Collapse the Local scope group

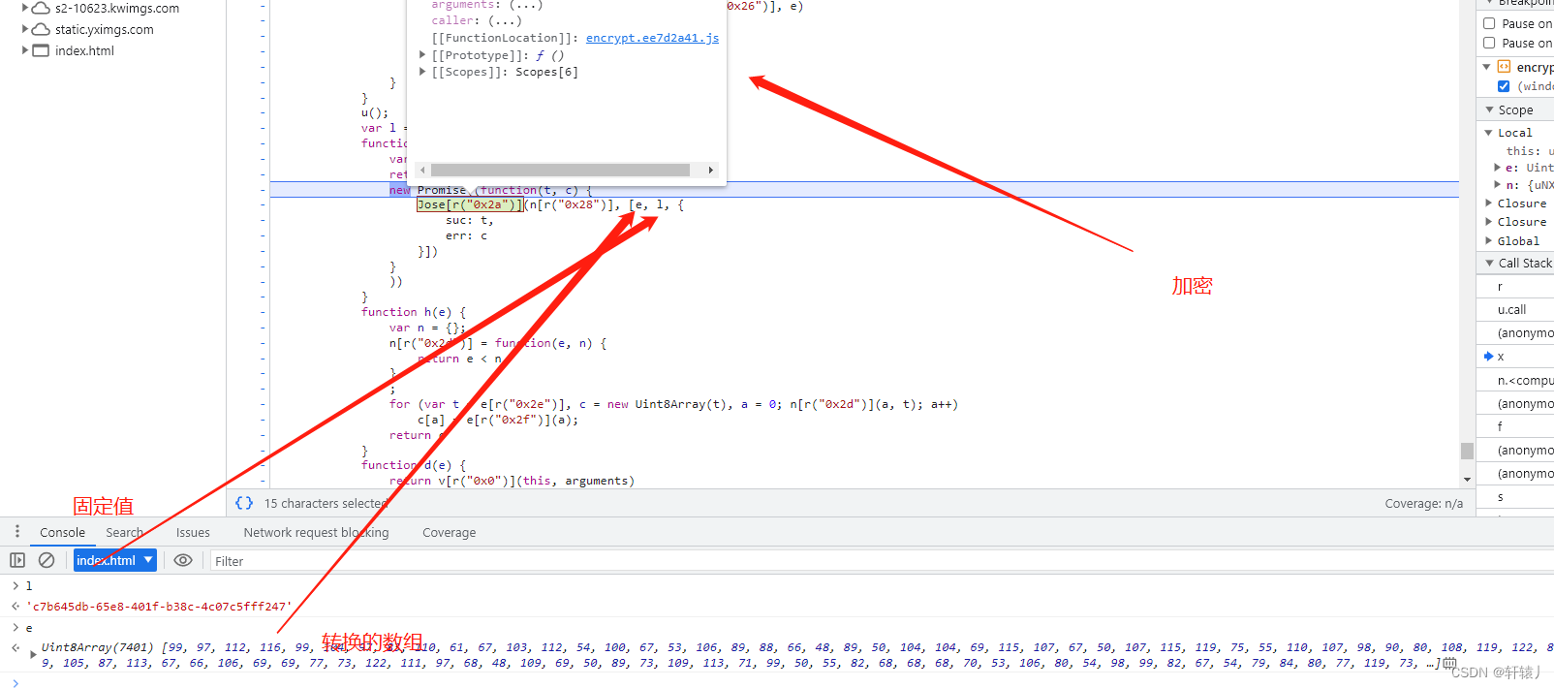[x=1489, y=133]
